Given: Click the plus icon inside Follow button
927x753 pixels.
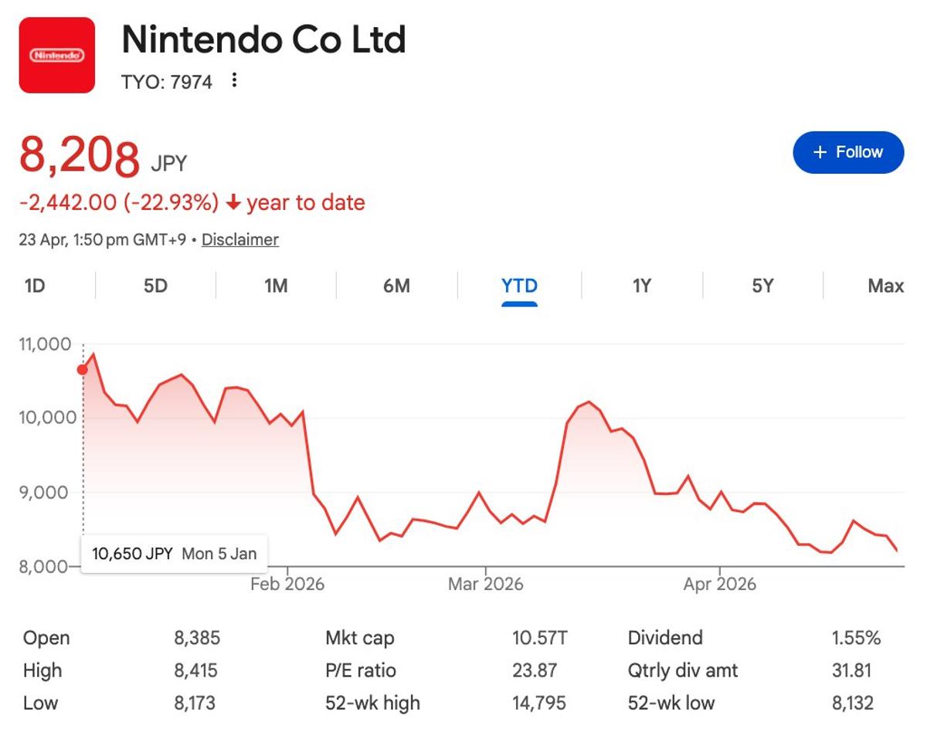Looking at the screenshot, I should 819,152.
